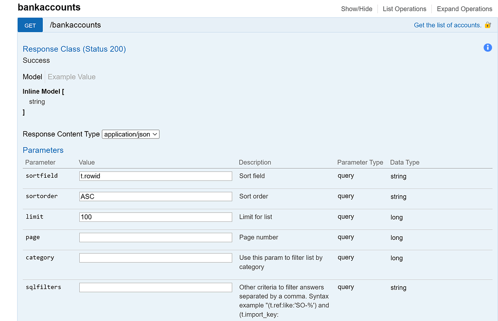
Task: Click the sortorder ASC input field
Action: (156, 196)
